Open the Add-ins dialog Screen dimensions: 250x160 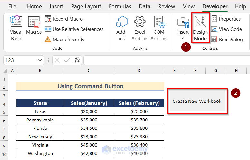point(122,28)
